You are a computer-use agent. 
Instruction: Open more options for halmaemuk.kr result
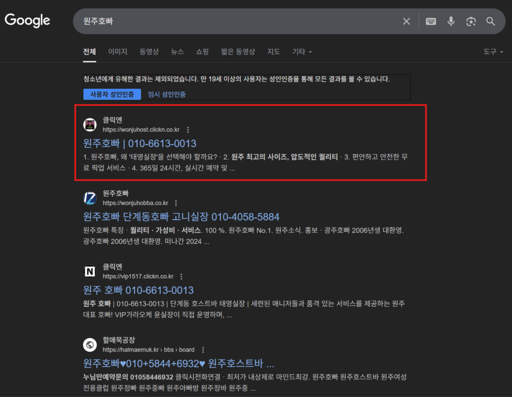click(203, 350)
